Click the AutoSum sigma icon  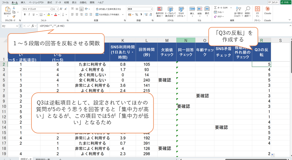coord(215,8)
